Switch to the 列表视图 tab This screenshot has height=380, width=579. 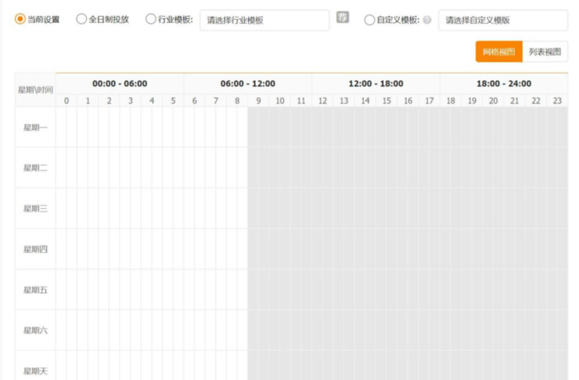[x=545, y=52]
